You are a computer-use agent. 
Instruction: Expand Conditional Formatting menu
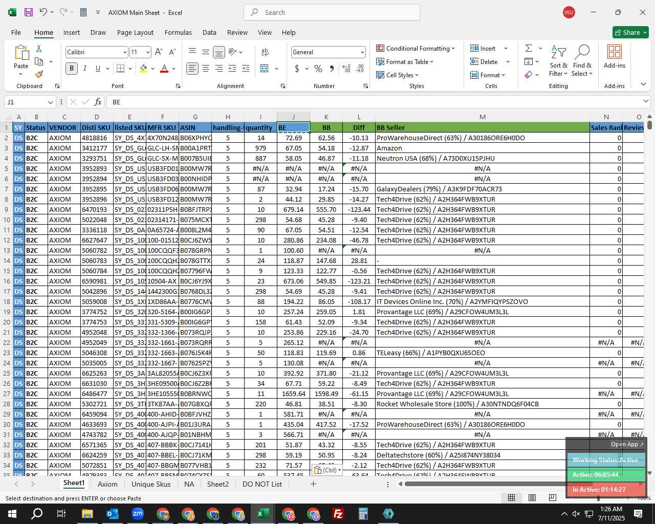pos(416,48)
